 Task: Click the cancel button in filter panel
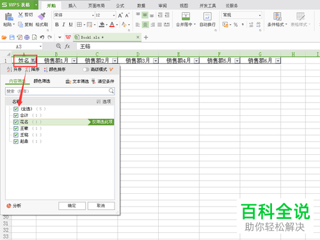101,205
